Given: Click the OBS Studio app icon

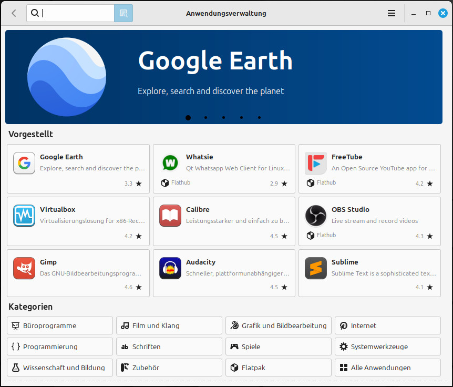Looking at the screenshot, I should (316, 216).
